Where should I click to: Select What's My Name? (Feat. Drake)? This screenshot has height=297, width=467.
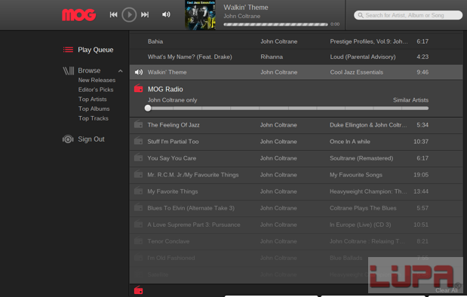coord(189,57)
